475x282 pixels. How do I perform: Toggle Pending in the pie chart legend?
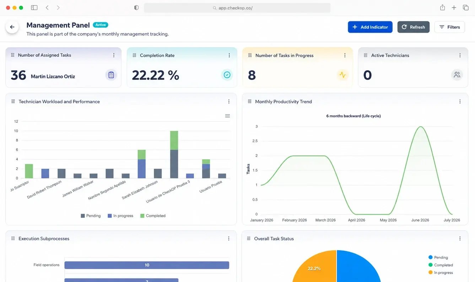click(x=438, y=258)
